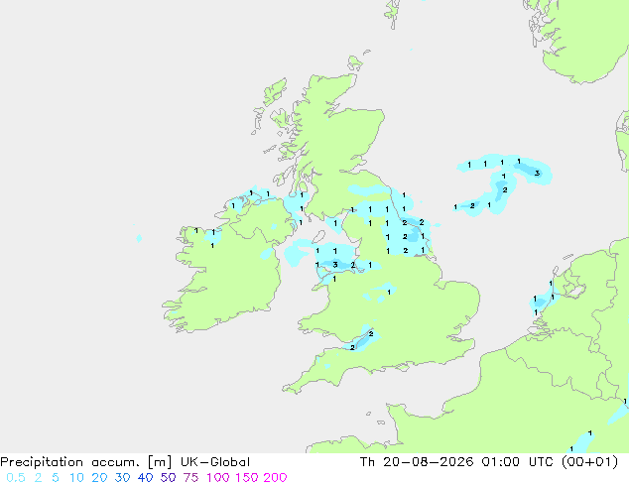Select the 75 legend value

coord(190,478)
